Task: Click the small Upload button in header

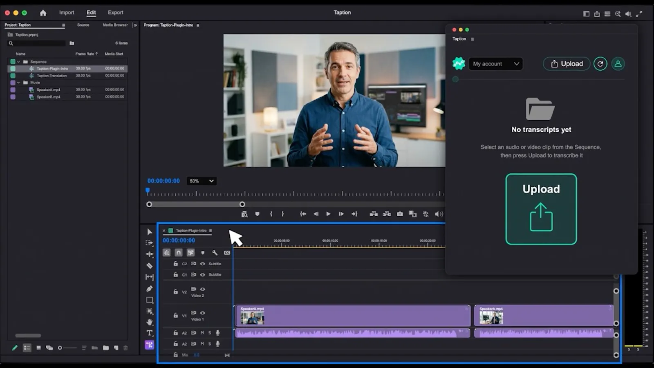Action: click(x=567, y=64)
